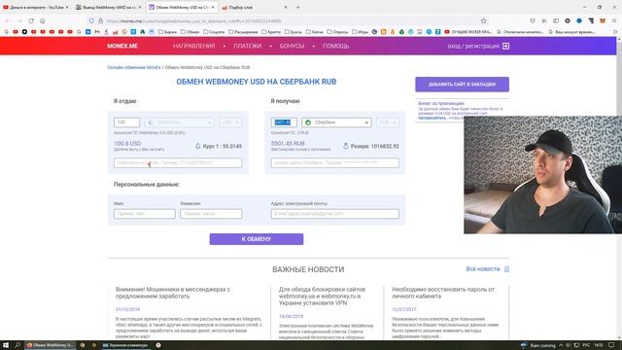This screenshot has width=622, height=350.
Task: Click the give-amount field containing 100
Action: coord(126,122)
